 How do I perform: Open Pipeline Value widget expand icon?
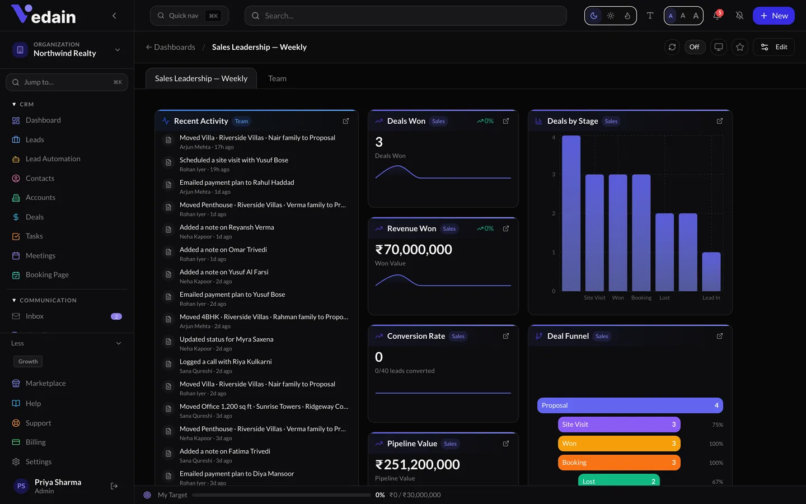pyautogui.click(x=506, y=444)
